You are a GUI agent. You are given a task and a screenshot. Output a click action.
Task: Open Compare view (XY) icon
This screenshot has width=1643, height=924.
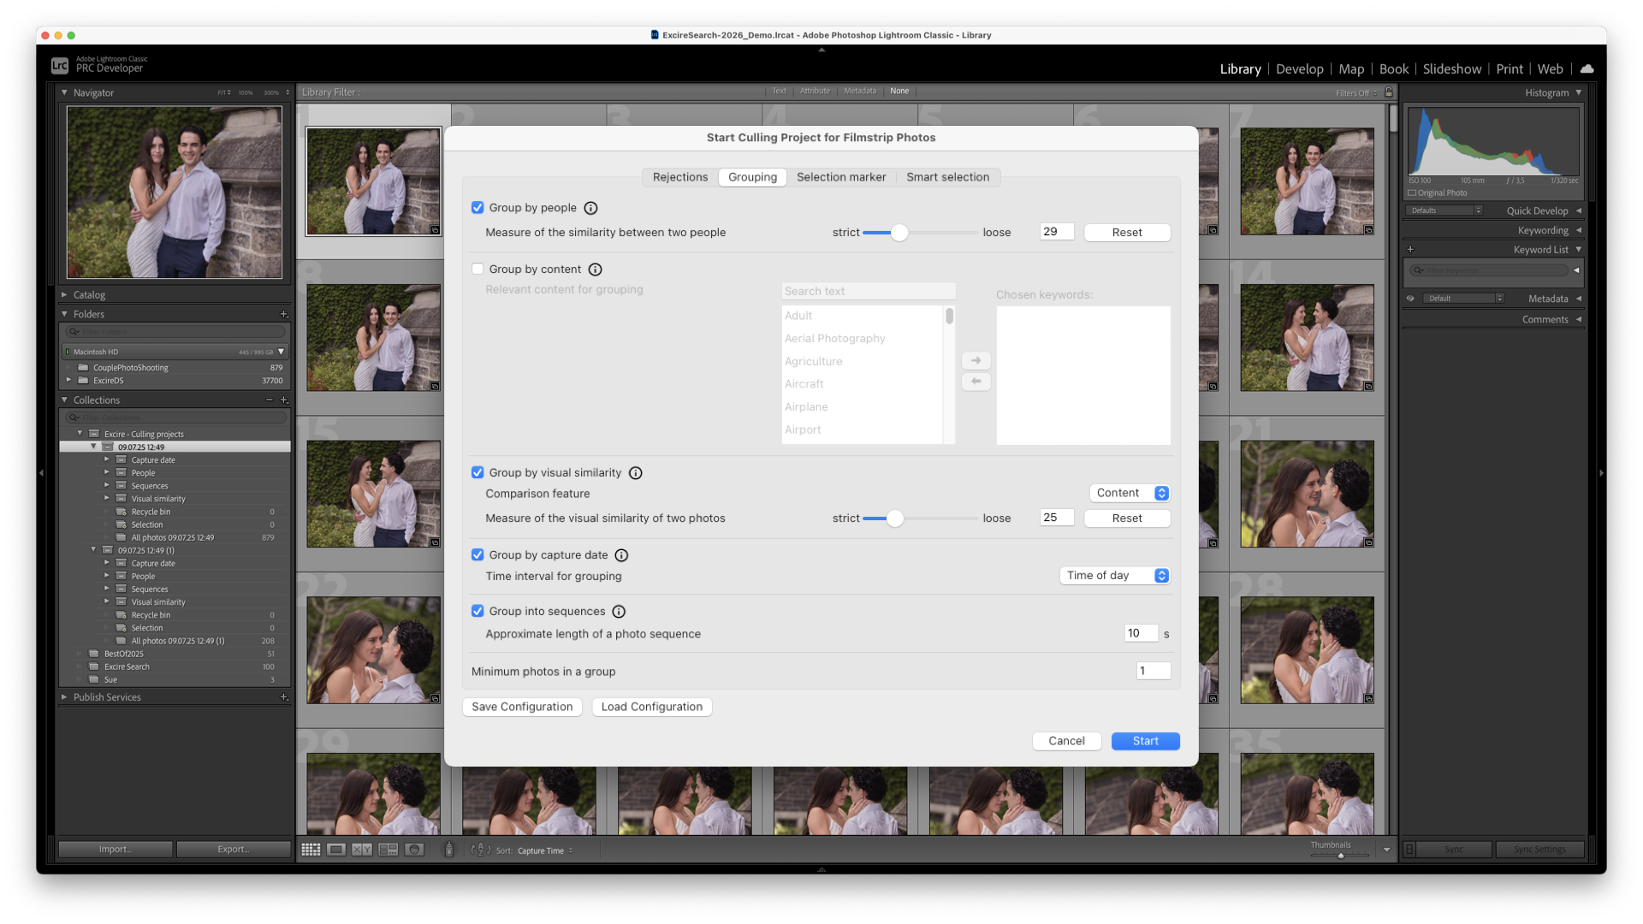coord(362,850)
